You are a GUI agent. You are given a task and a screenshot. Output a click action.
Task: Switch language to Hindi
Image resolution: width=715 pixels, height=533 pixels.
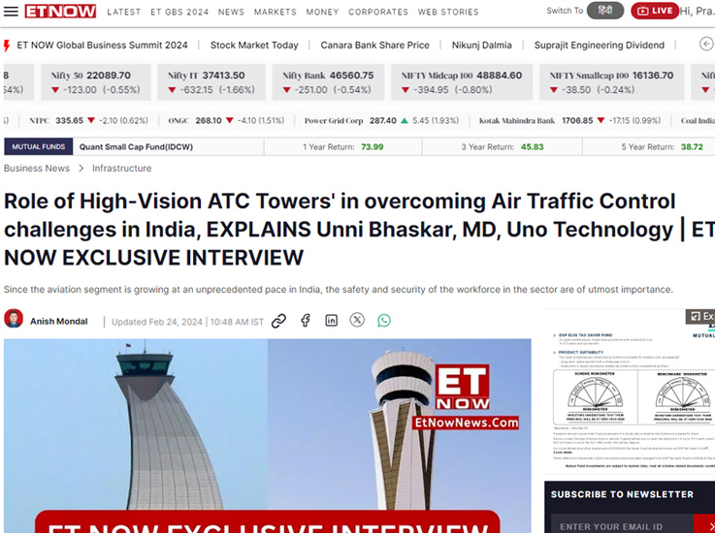(x=605, y=11)
